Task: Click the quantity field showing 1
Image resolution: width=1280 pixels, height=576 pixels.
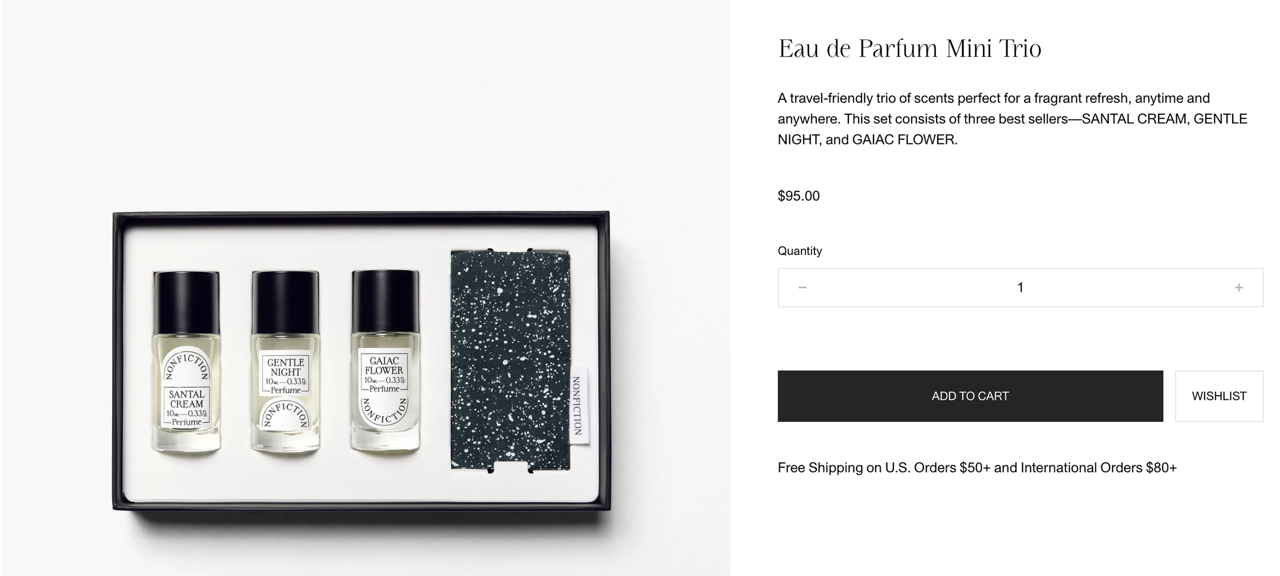Action: click(1020, 287)
